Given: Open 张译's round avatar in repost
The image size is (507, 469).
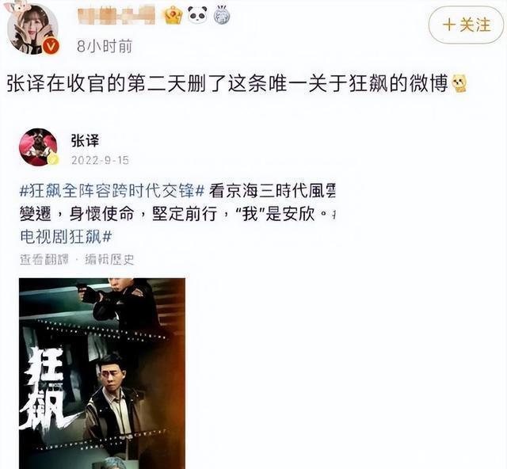Looking at the screenshot, I should tap(38, 147).
